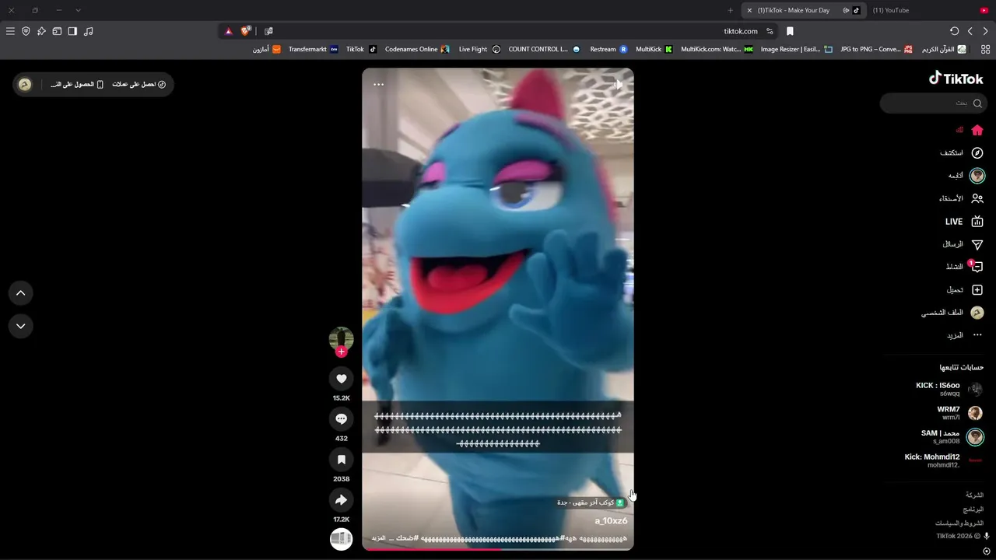Image resolution: width=996 pixels, height=560 pixels.
Task: Open the TikTok Home feed icon
Action: point(977,130)
